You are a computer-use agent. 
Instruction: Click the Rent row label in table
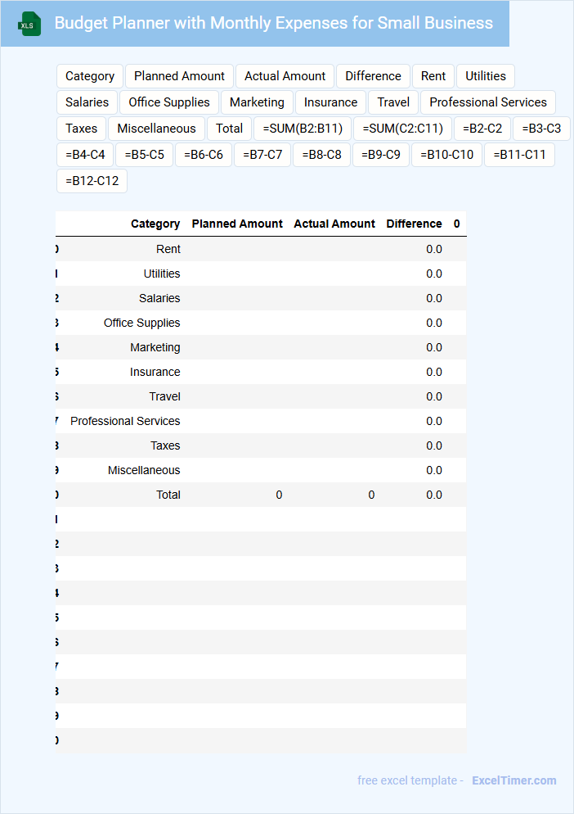[x=168, y=249]
